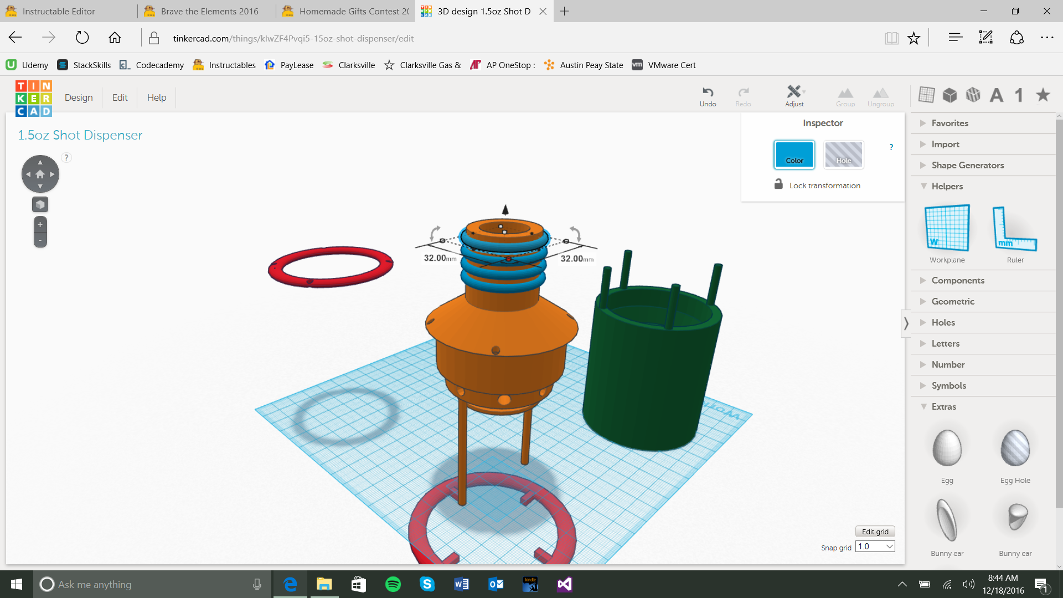Open the Design menu
The image size is (1063, 598).
coord(79,97)
